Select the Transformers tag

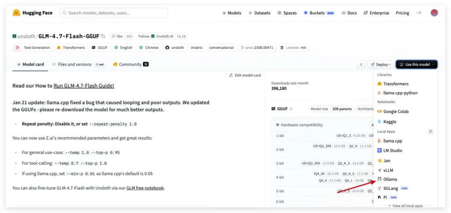pos(71,48)
